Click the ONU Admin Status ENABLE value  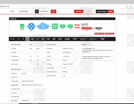click(x=65, y=72)
